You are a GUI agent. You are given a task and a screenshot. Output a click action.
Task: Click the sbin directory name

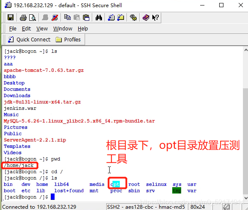pyautogui.click(x=134, y=191)
